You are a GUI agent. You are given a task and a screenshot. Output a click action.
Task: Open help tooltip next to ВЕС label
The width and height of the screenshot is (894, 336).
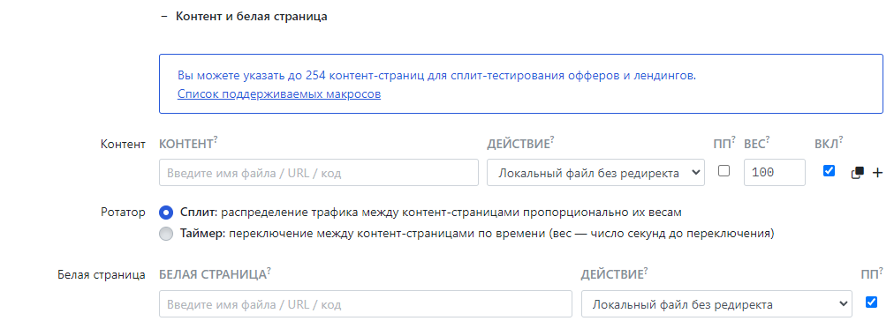tap(768, 140)
